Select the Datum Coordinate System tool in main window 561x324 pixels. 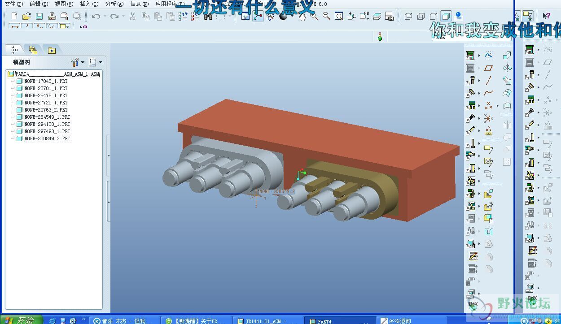[489, 118]
